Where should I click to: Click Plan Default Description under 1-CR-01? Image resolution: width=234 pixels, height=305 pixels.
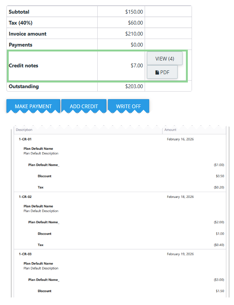click(41, 154)
